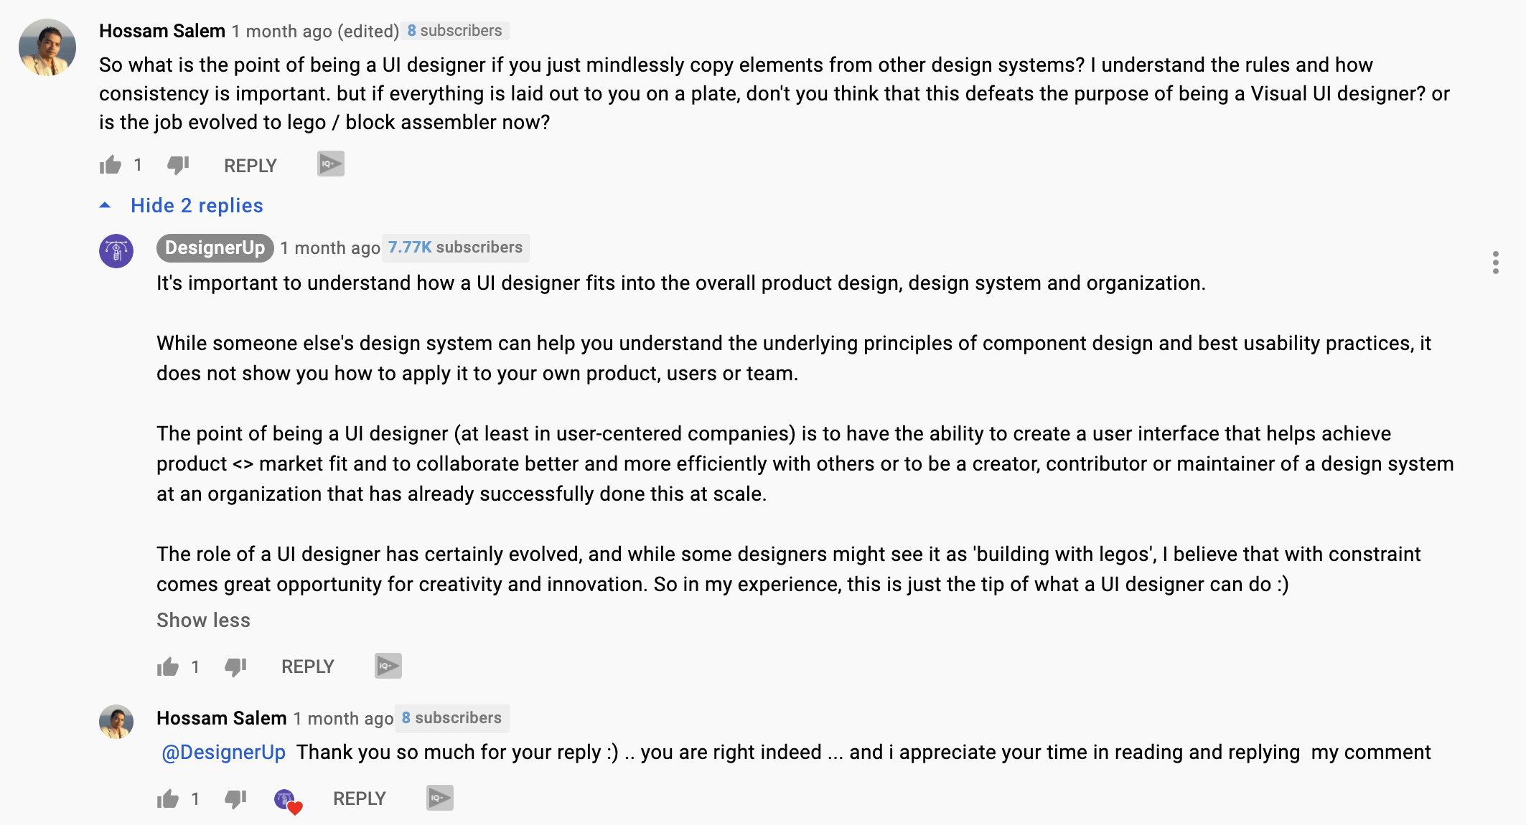1526x825 pixels.
Task: Reply to Hossam Salem's last comment
Action: point(360,798)
